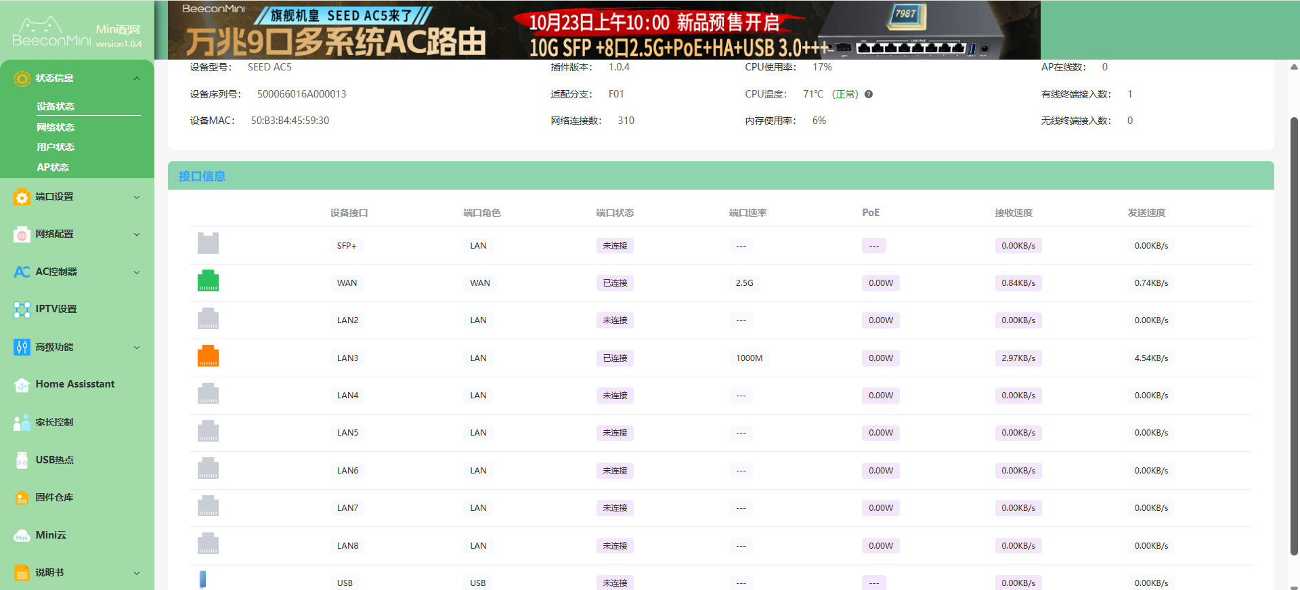Click the USB热点 sidebar icon
Screen dimensions: 1300x590
coord(22,460)
